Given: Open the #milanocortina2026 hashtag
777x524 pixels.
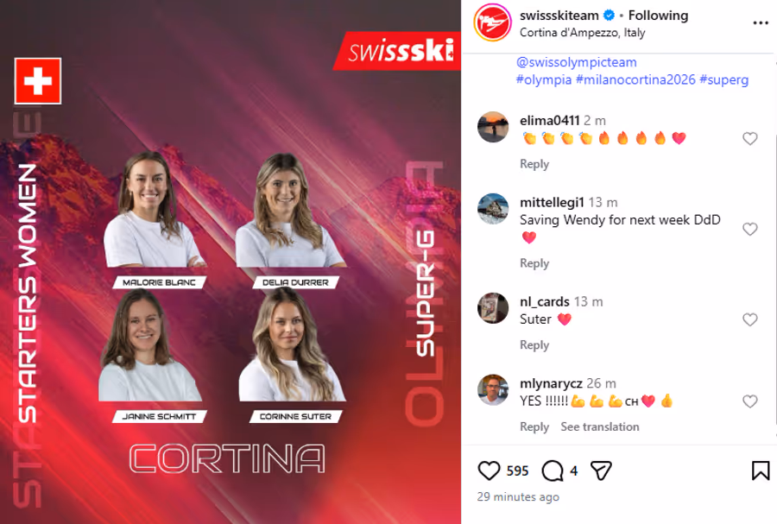Looking at the screenshot, I should 635,79.
